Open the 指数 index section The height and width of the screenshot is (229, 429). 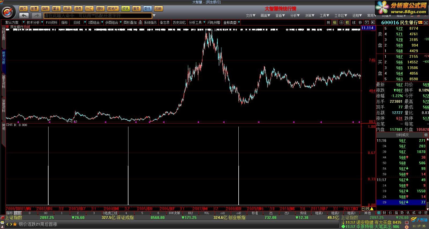point(45,9)
